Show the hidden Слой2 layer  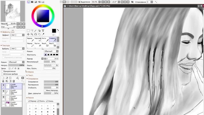pos(4,103)
